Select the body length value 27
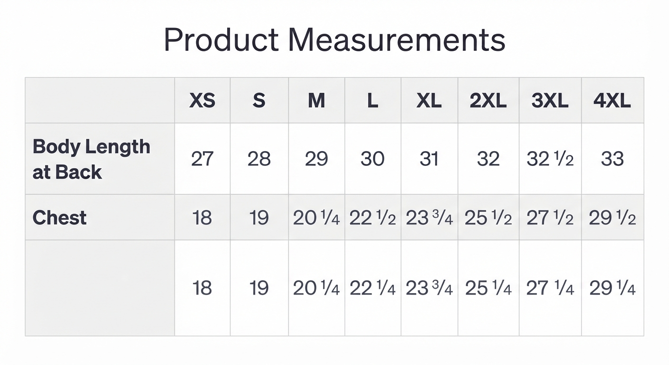669x365 pixels. pos(202,159)
